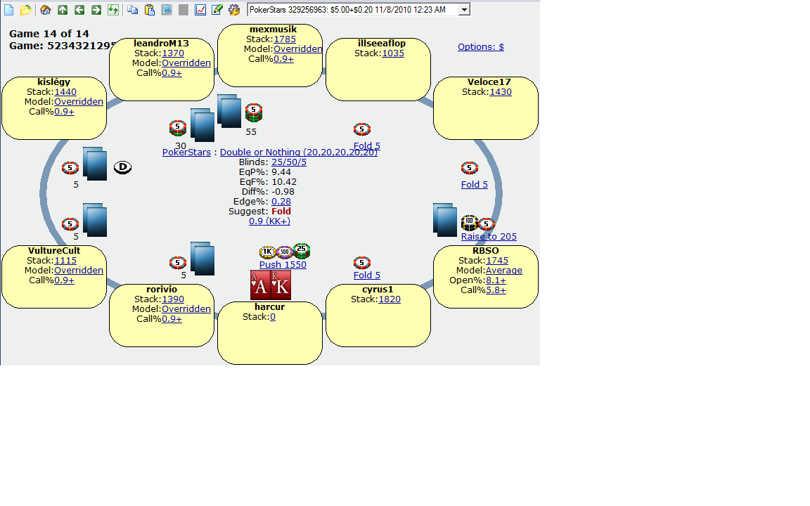Open the gear and wrench settings icon

(x=234, y=10)
